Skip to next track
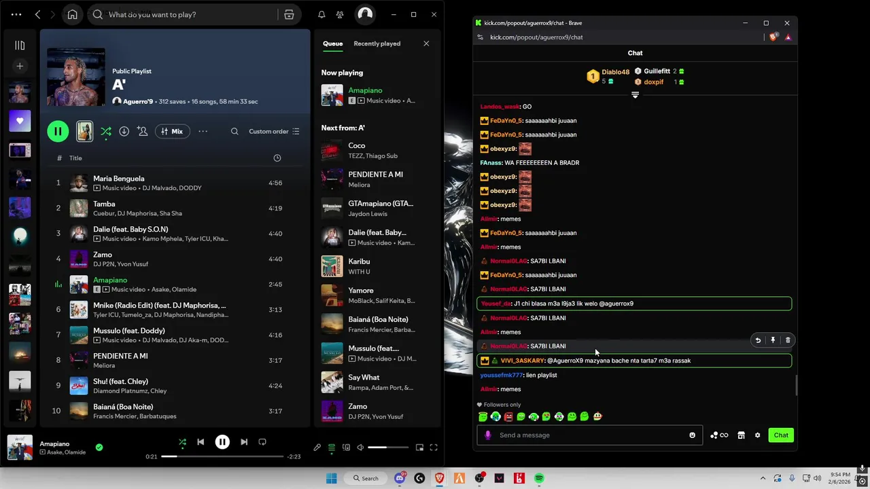Viewport: 870px width, 489px height. [x=244, y=442]
